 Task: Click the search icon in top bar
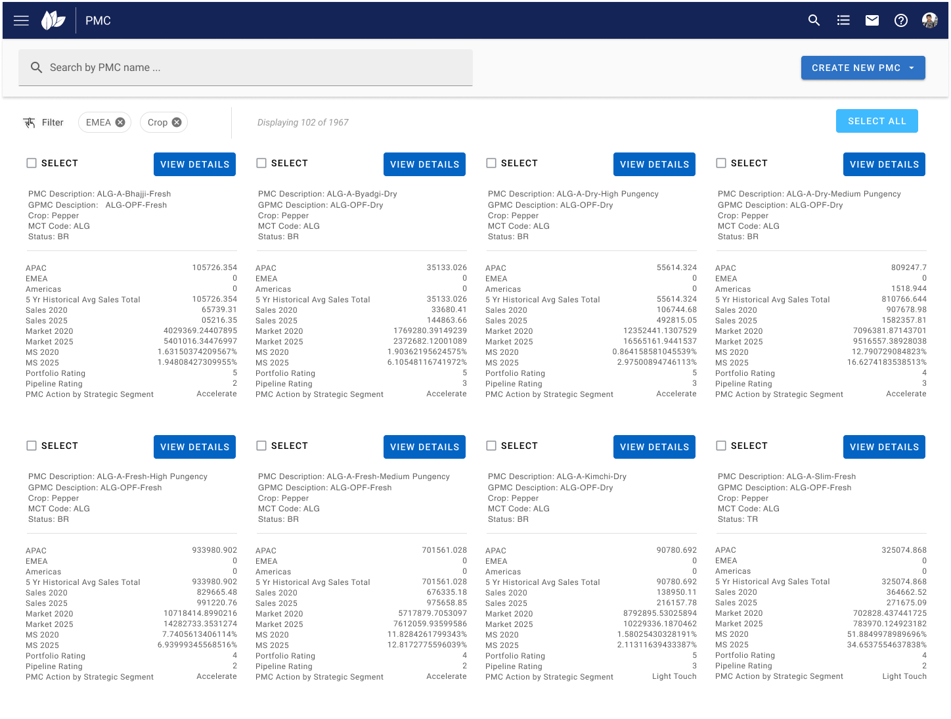coord(814,20)
